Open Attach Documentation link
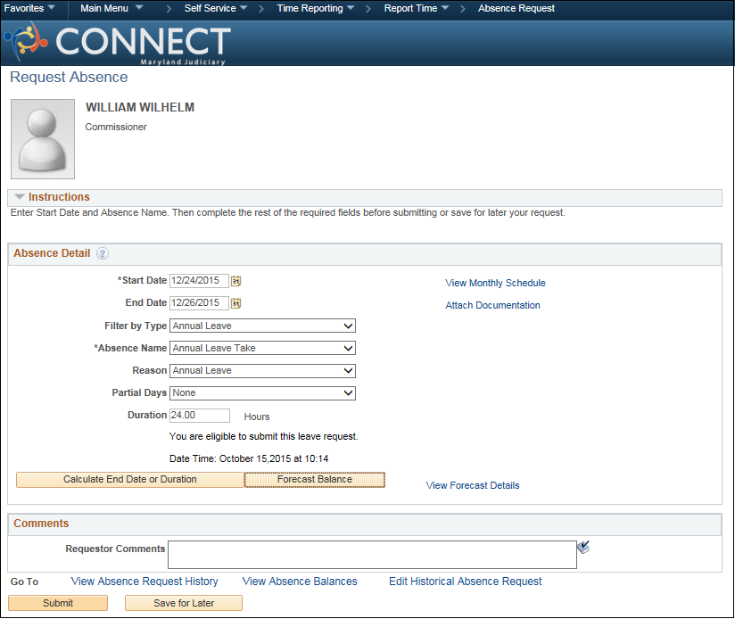This screenshot has height=619, width=735. [x=492, y=306]
